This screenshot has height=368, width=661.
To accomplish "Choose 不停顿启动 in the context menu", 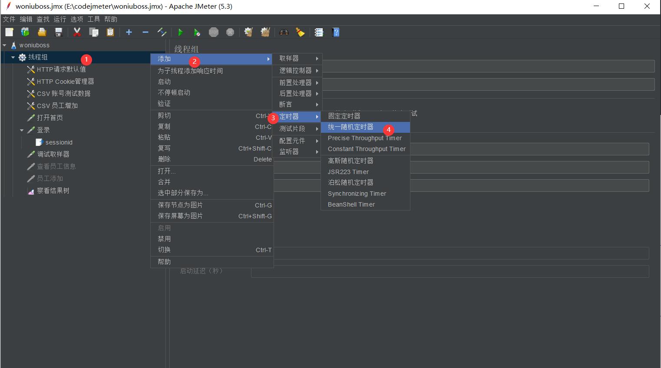I will [x=212, y=92].
